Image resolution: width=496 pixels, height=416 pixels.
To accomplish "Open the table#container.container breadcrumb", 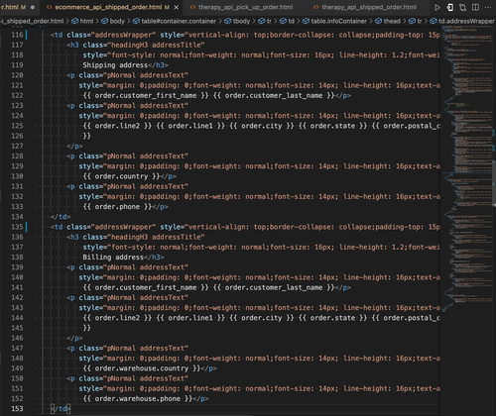I will pyautogui.click(x=175, y=21).
